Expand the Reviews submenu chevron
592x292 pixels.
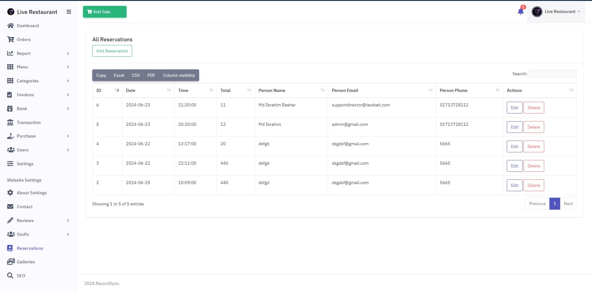[x=68, y=220]
